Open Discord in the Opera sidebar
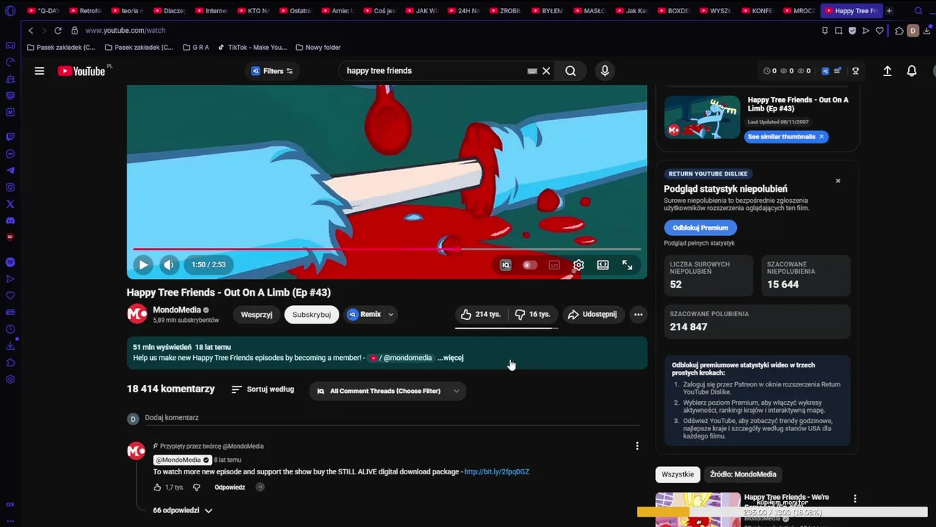The height and width of the screenshot is (527, 936). tap(10, 221)
